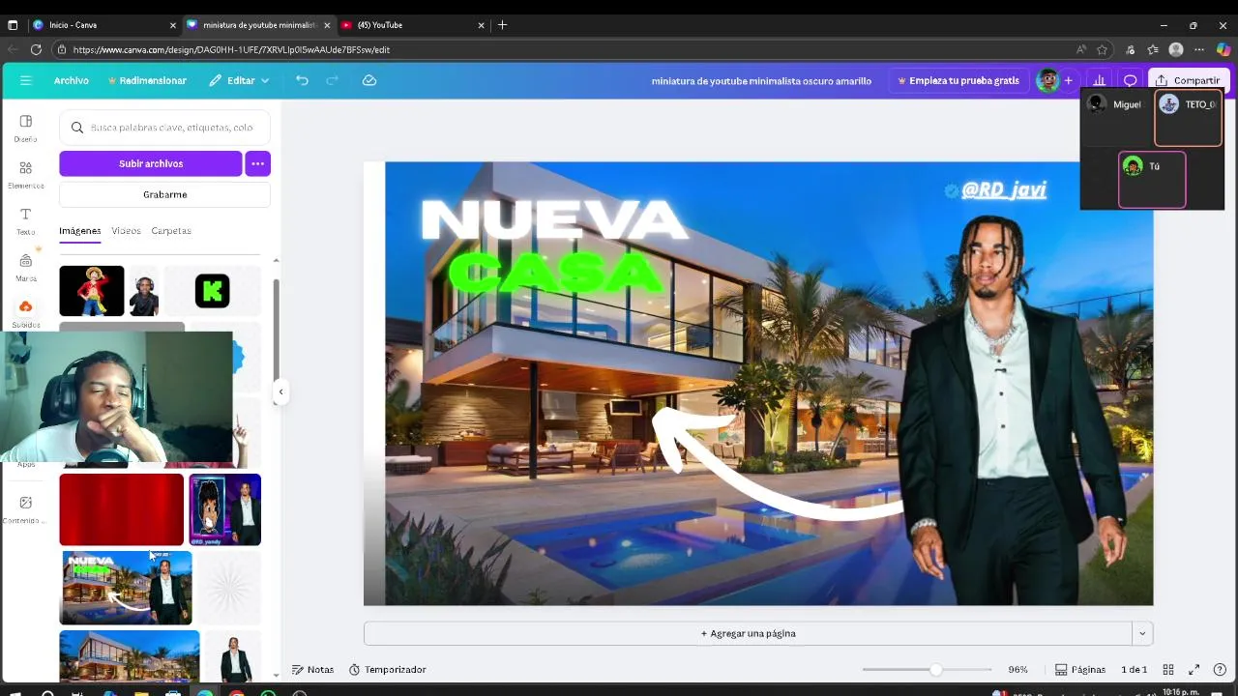The image size is (1238, 696).
Task: Collapse the side panel with the arrow handle
Action: point(280,391)
